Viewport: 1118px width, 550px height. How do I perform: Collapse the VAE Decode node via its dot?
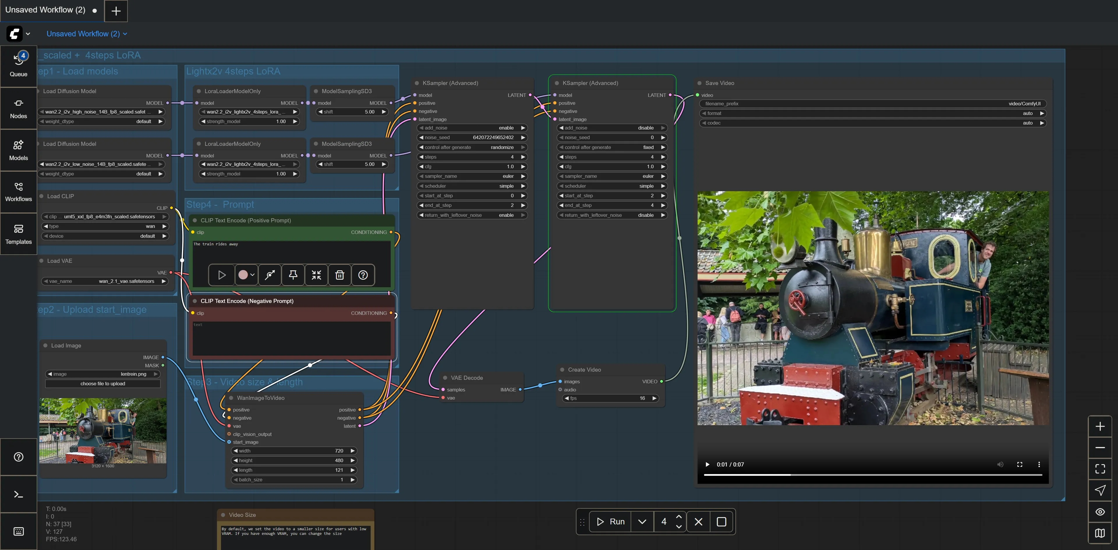point(445,378)
